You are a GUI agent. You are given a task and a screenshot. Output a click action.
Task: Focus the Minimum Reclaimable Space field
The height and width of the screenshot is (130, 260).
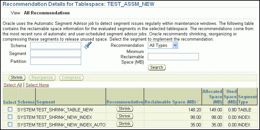pyautogui.click(x=173, y=57)
